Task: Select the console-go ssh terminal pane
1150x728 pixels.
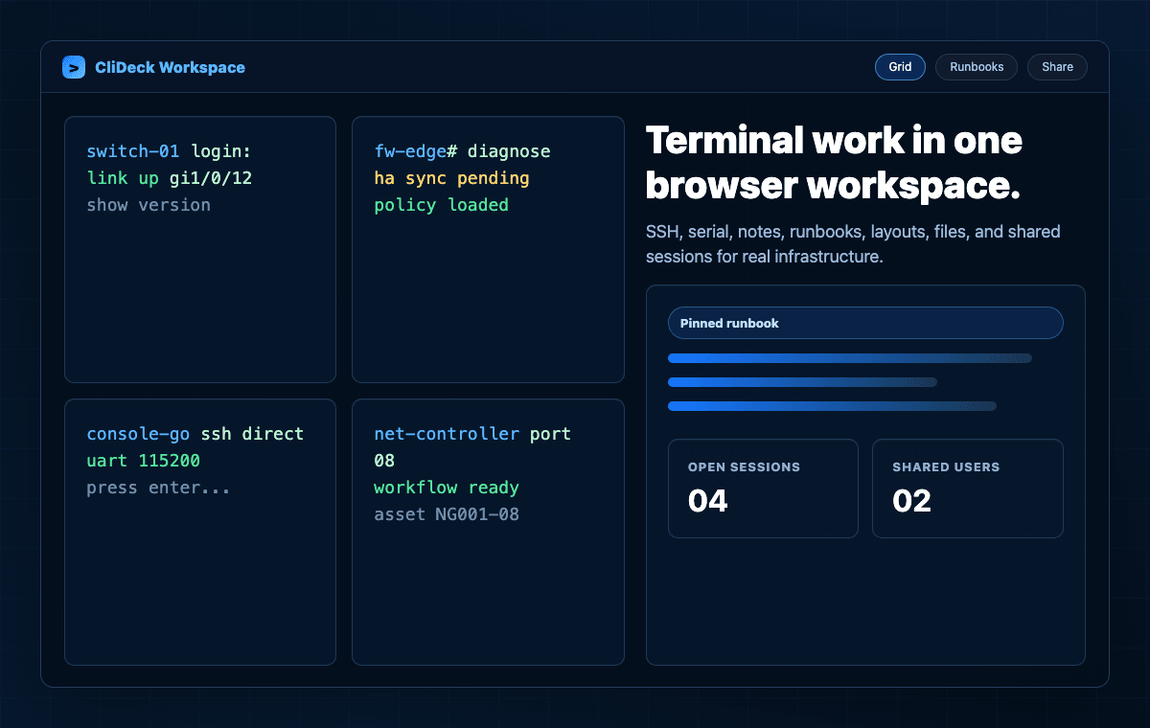Action: [x=200, y=532]
